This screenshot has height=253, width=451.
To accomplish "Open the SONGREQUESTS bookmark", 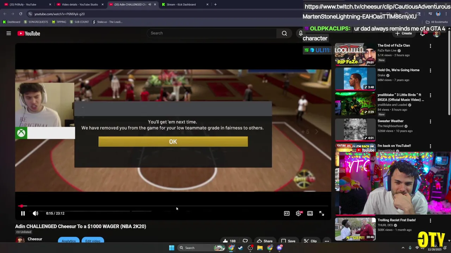I will pos(36,22).
